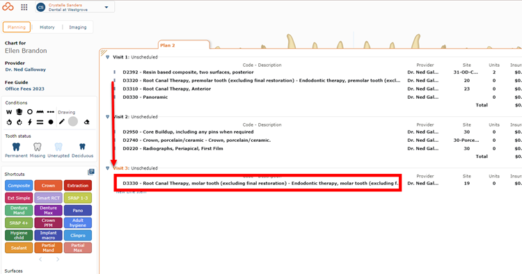
Task: Select the Permanent tooth status icon
Action: pyautogui.click(x=16, y=147)
